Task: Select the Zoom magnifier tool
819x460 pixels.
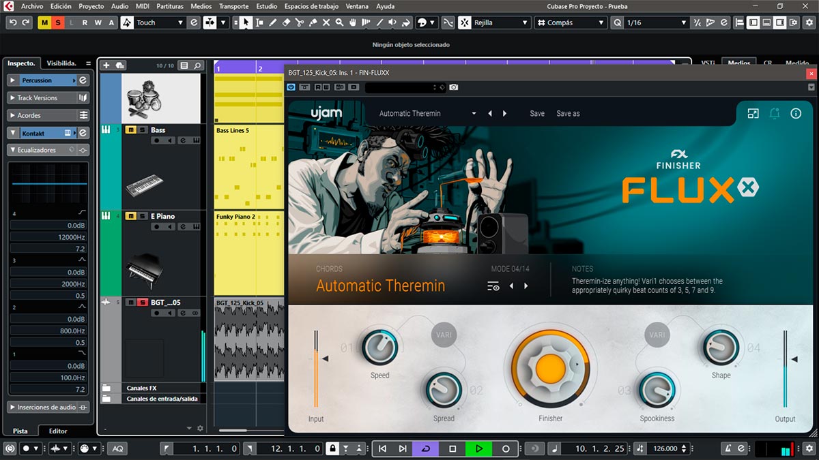Action: [340, 22]
